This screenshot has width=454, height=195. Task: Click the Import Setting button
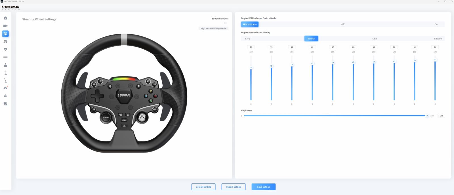234,187
